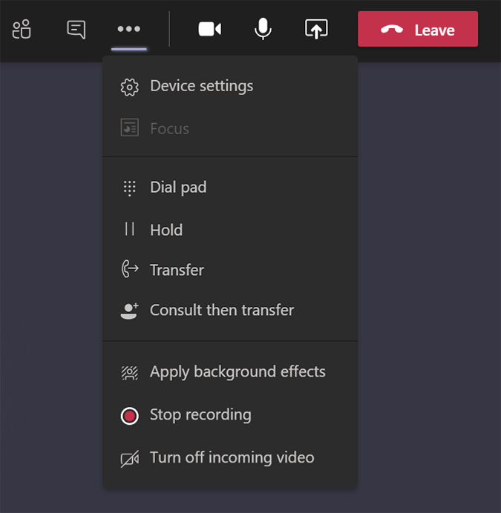Click the red Leave button

pos(417,30)
